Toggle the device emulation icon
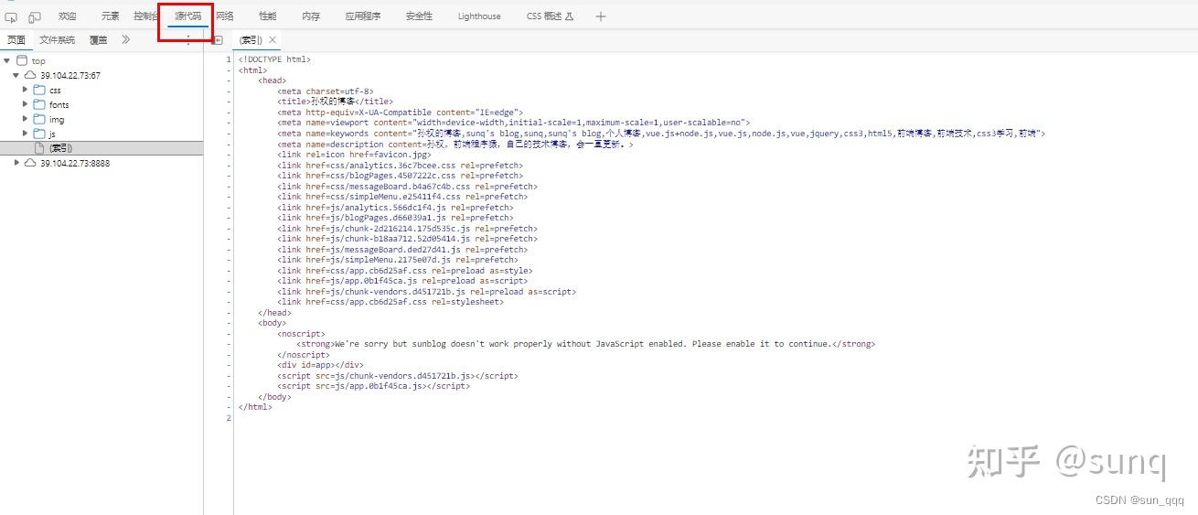1198x515 pixels. click(x=35, y=16)
